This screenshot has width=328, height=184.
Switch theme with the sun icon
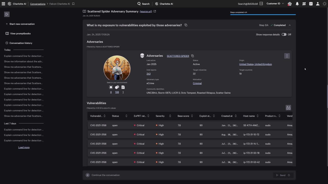click(324, 4)
